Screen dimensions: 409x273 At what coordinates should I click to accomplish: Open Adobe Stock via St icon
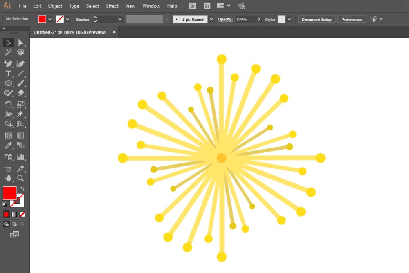coord(207,6)
